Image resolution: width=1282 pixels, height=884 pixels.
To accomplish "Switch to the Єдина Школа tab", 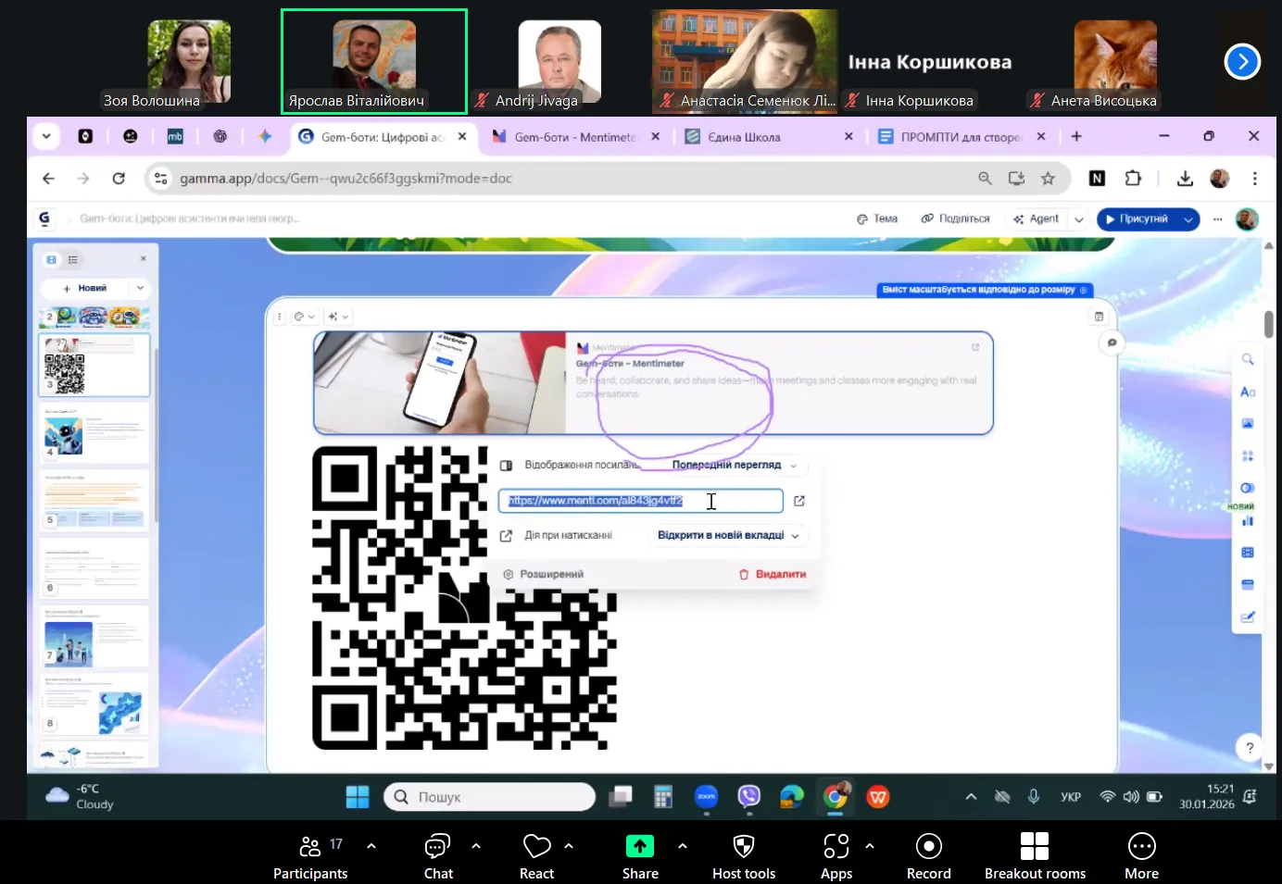I will point(769,137).
